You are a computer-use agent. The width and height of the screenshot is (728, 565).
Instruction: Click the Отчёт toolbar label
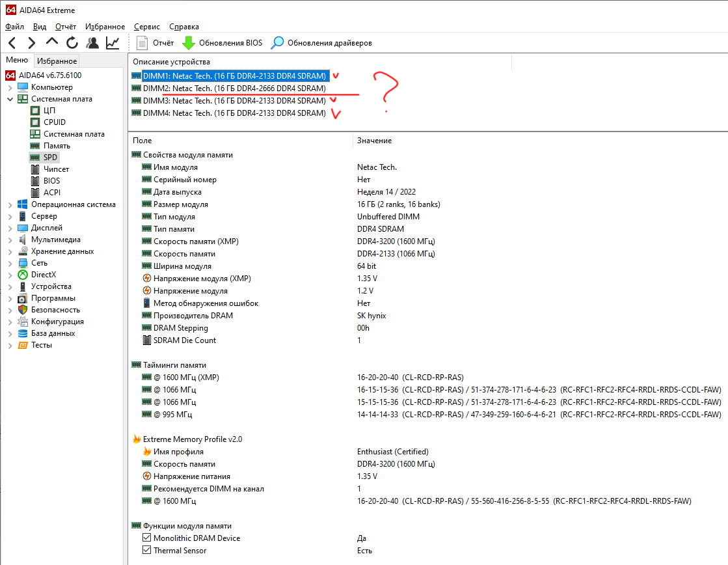click(x=163, y=43)
